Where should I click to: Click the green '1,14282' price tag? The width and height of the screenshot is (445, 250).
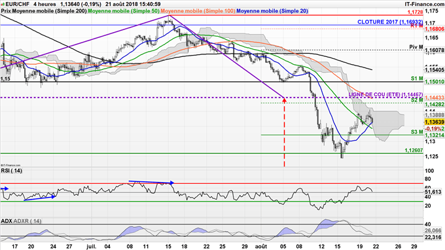(435, 105)
